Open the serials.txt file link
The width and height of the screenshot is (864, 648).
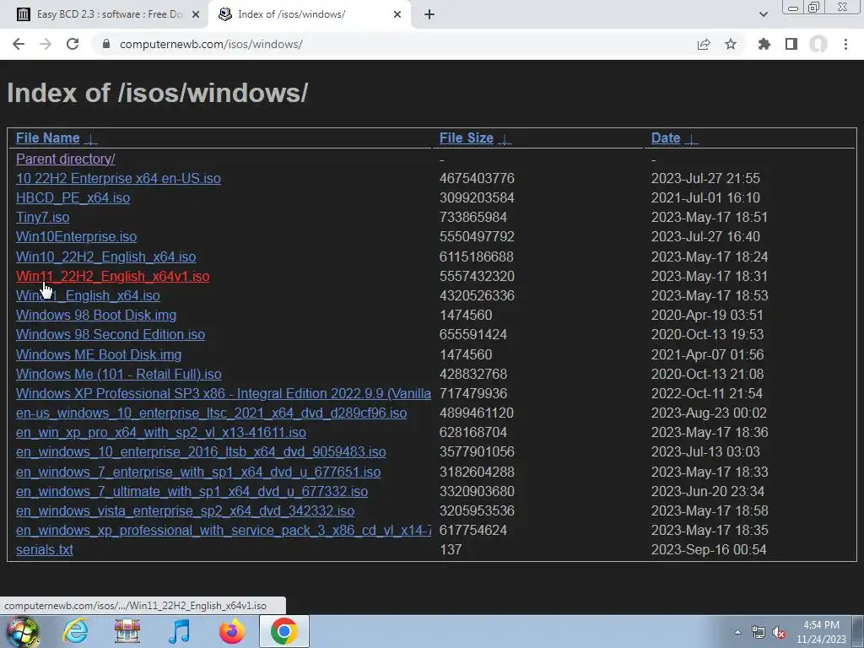pos(45,549)
